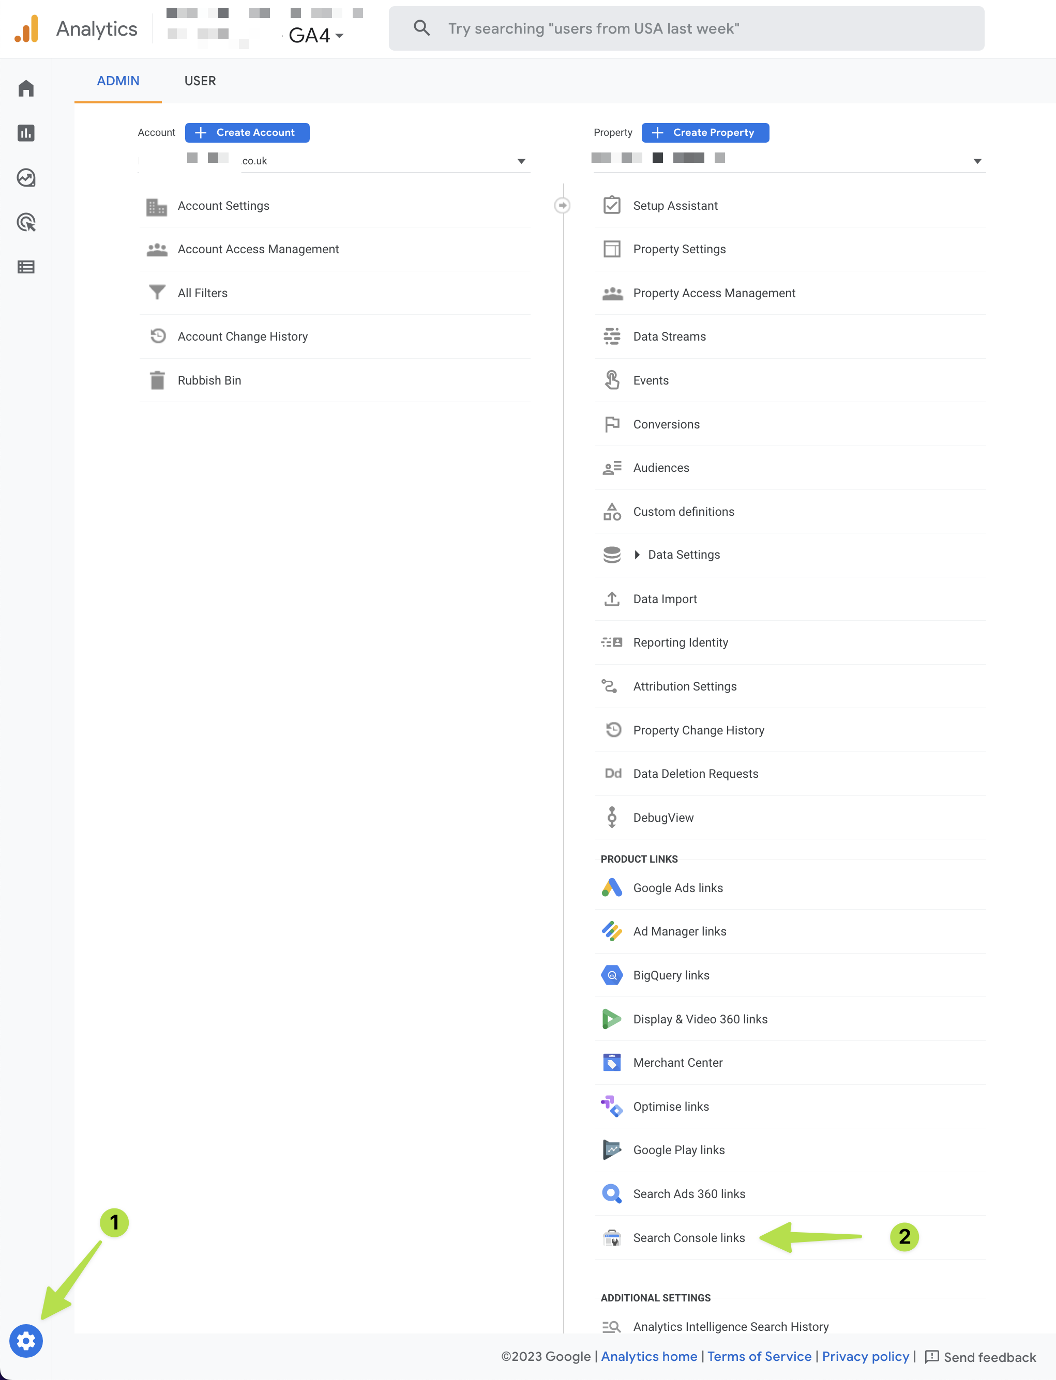This screenshot has height=1380, width=1056.
Task: Click the BigQuery hexagon icon
Action: click(x=612, y=975)
